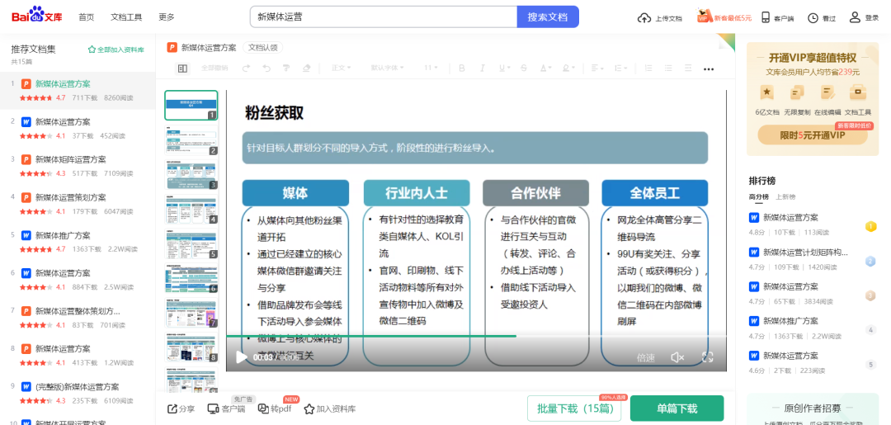891x425 pixels.
Task: Enter fullscreen in the video player
Action: tap(708, 357)
